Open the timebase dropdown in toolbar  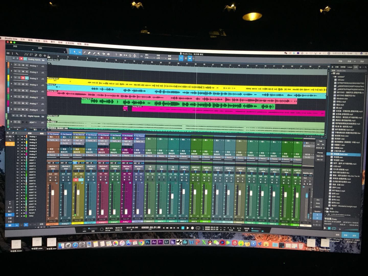coord(162,58)
